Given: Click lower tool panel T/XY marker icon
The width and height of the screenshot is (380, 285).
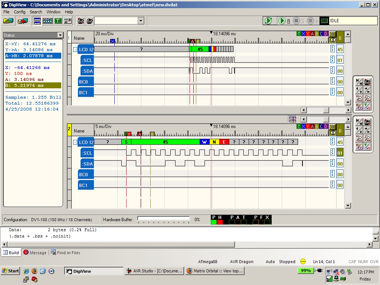Looking at the screenshot, I should point(367,147).
